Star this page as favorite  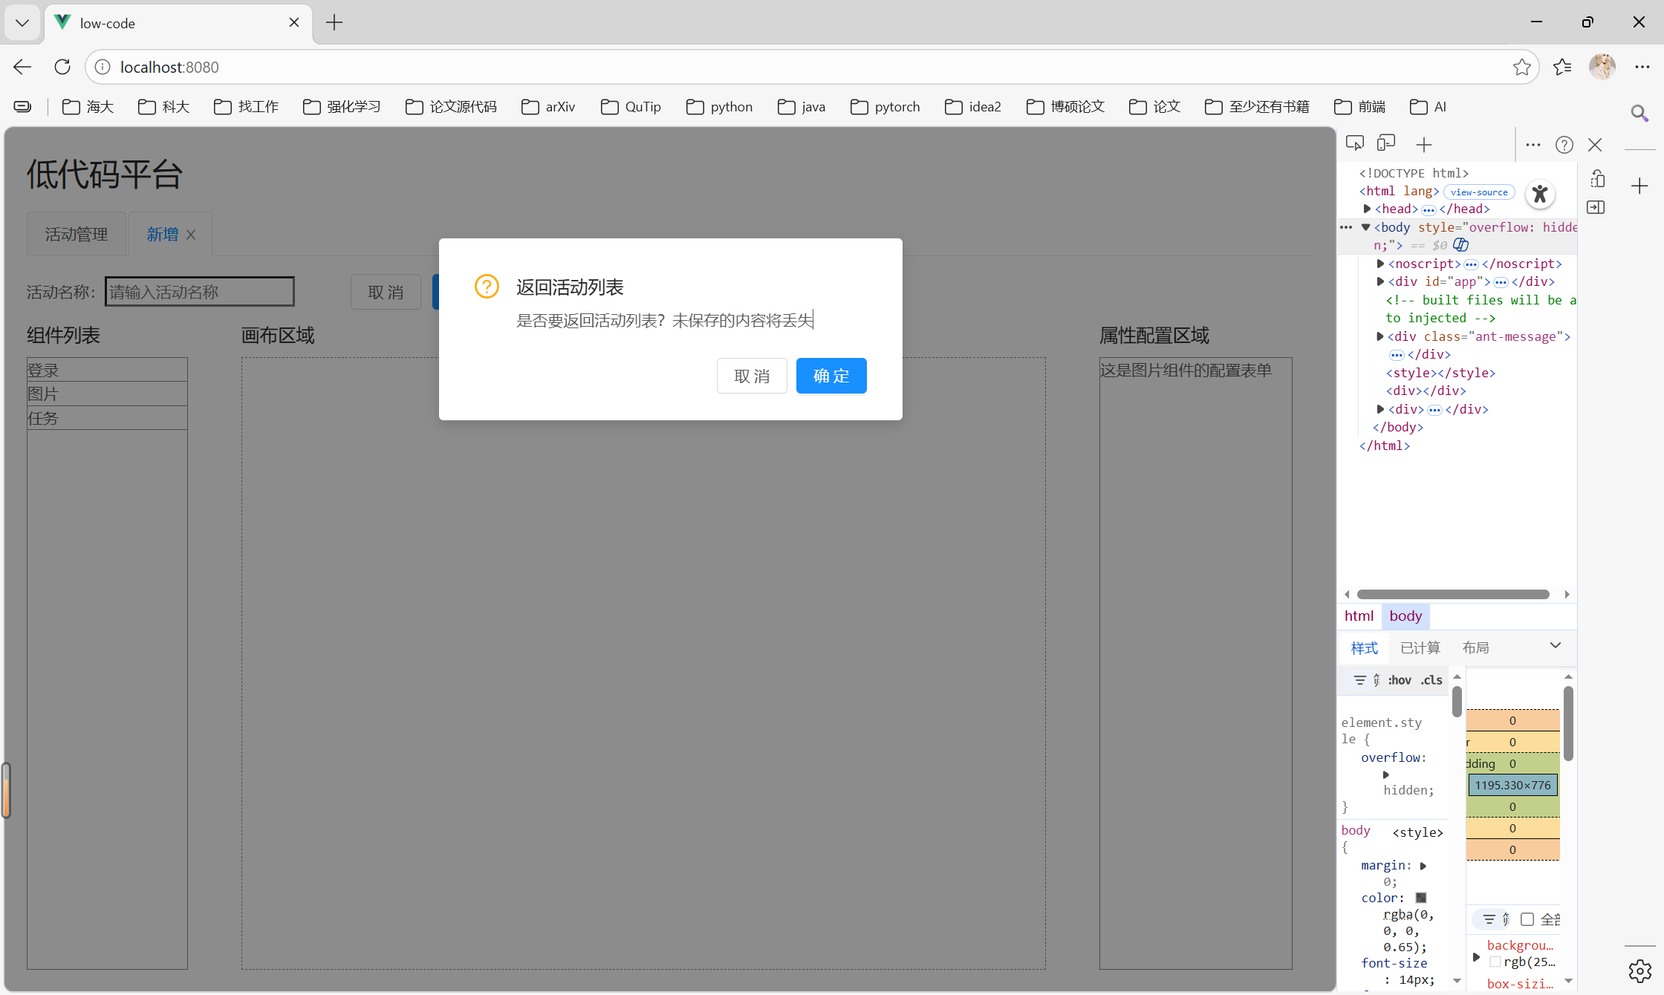click(1521, 67)
